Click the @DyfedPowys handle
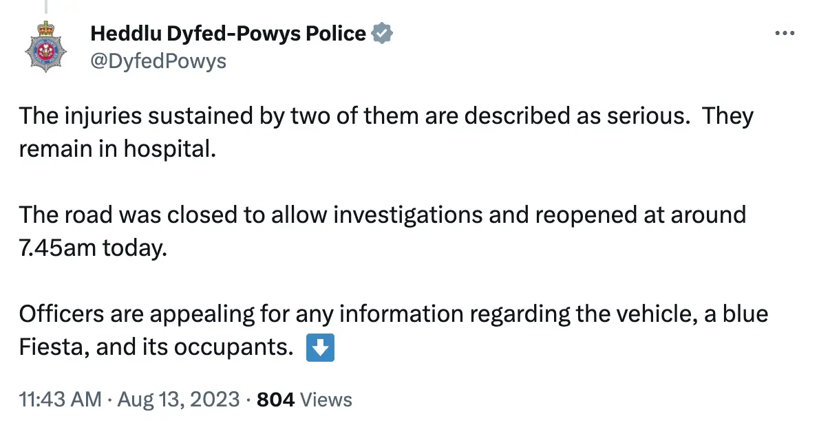Screen dimensions: 819x425 coord(157,61)
